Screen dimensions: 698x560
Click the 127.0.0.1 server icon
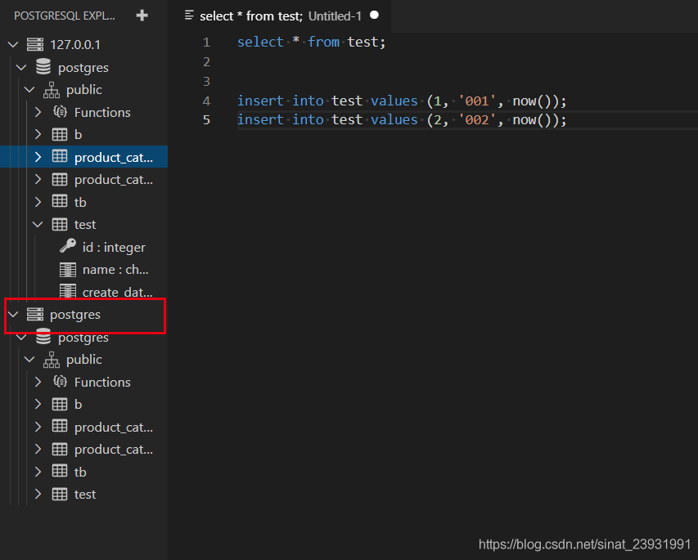35,44
